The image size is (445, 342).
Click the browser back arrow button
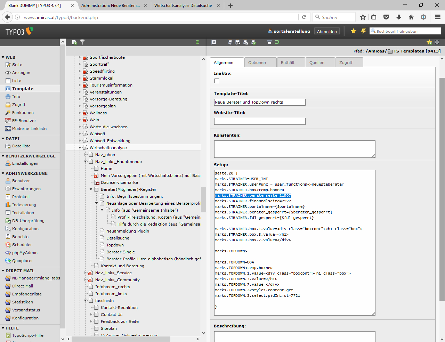point(7,17)
